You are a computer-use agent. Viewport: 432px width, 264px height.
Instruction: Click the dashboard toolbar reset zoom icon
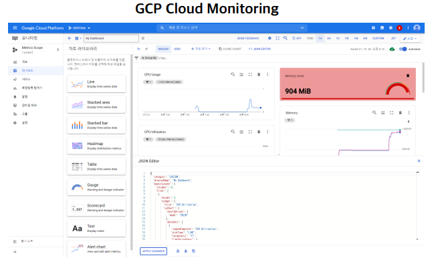(x=286, y=38)
